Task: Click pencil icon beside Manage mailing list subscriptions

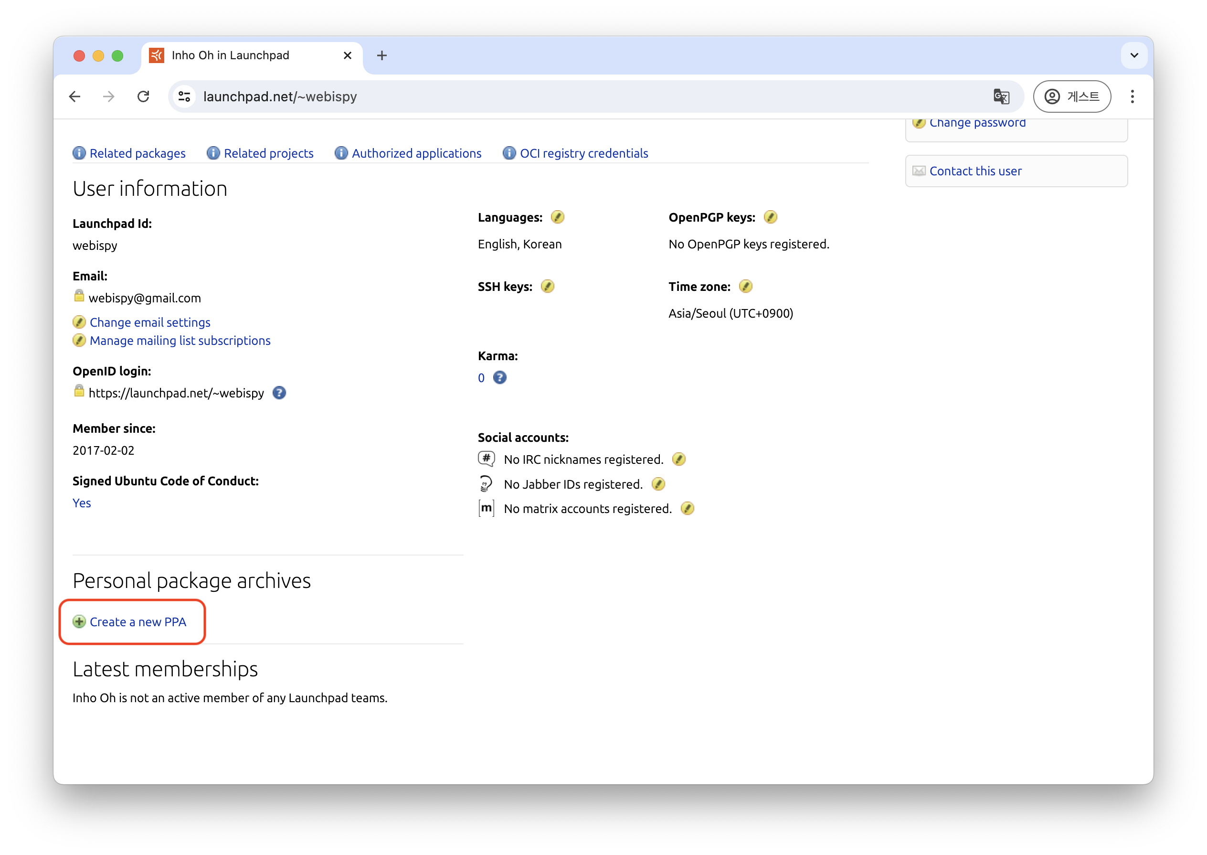Action: pyautogui.click(x=79, y=341)
